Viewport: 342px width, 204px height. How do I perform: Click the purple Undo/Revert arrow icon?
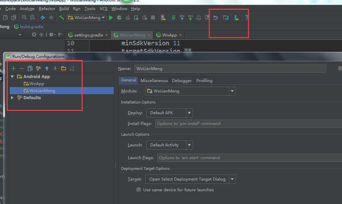[x=215, y=18]
